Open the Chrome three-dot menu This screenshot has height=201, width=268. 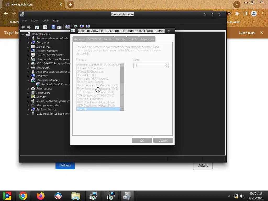pos(262,14)
